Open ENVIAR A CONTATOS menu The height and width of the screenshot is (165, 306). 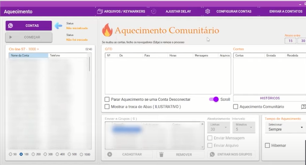pos(286,11)
